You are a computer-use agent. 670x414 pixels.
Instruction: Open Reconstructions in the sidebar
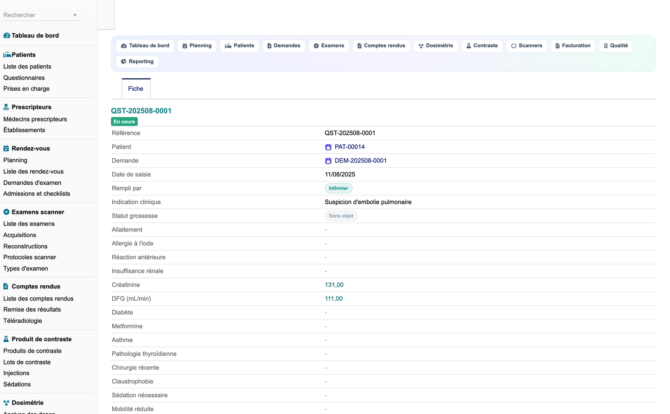tap(26, 246)
